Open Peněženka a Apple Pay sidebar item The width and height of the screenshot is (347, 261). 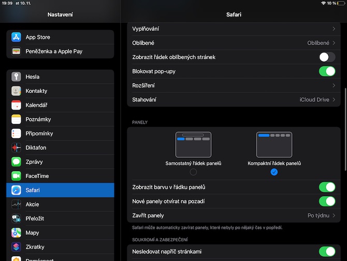click(x=60, y=51)
